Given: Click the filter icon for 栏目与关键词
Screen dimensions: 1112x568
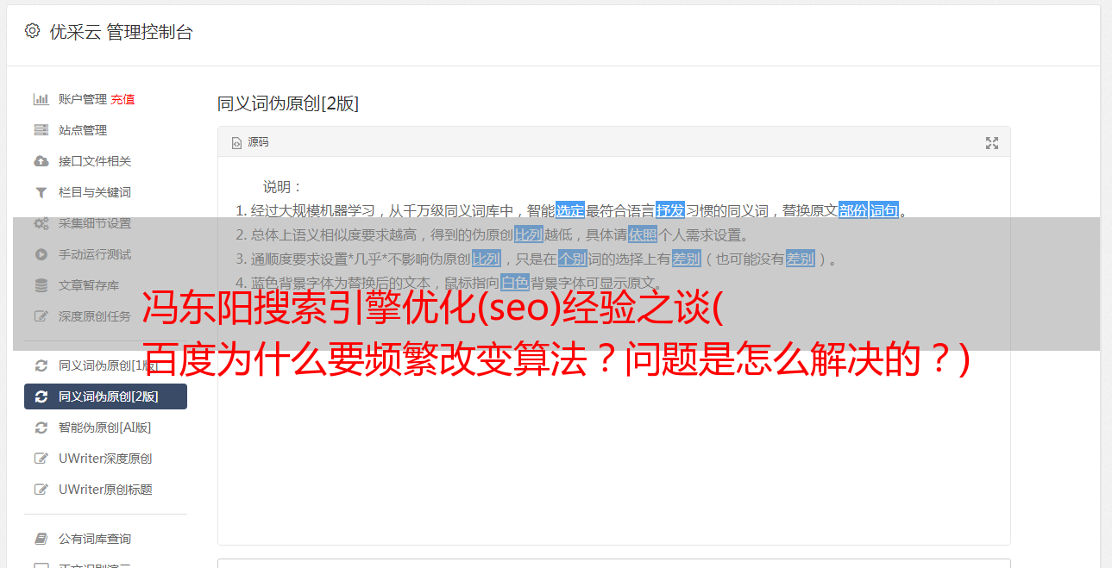Looking at the screenshot, I should [41, 192].
